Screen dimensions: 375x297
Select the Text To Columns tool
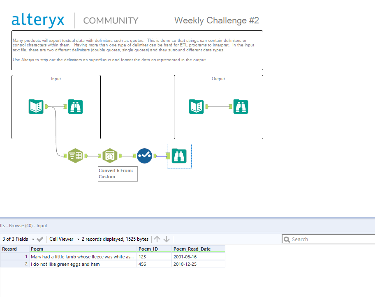pyautogui.click(x=75, y=156)
